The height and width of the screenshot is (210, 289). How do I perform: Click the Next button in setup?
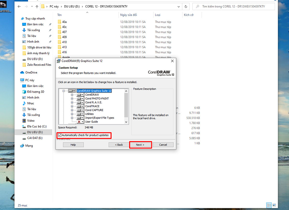coord(140,145)
